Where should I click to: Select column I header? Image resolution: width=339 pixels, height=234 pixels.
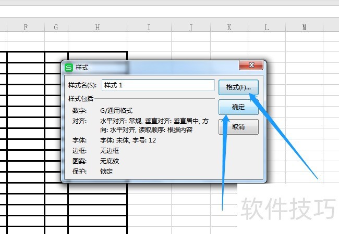tap(149, 27)
